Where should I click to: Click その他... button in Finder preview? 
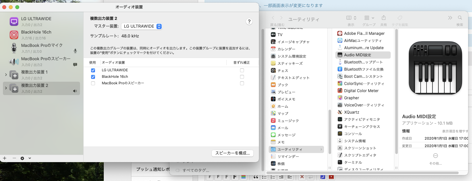pos(436,159)
